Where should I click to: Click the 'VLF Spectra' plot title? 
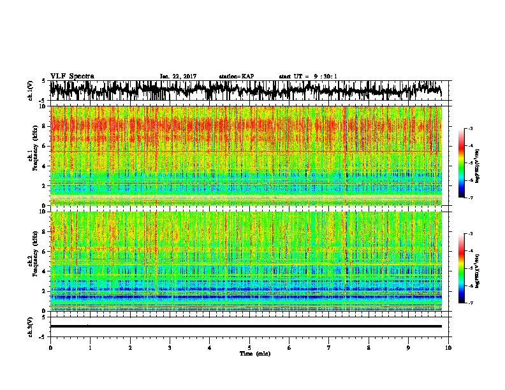[72, 76]
